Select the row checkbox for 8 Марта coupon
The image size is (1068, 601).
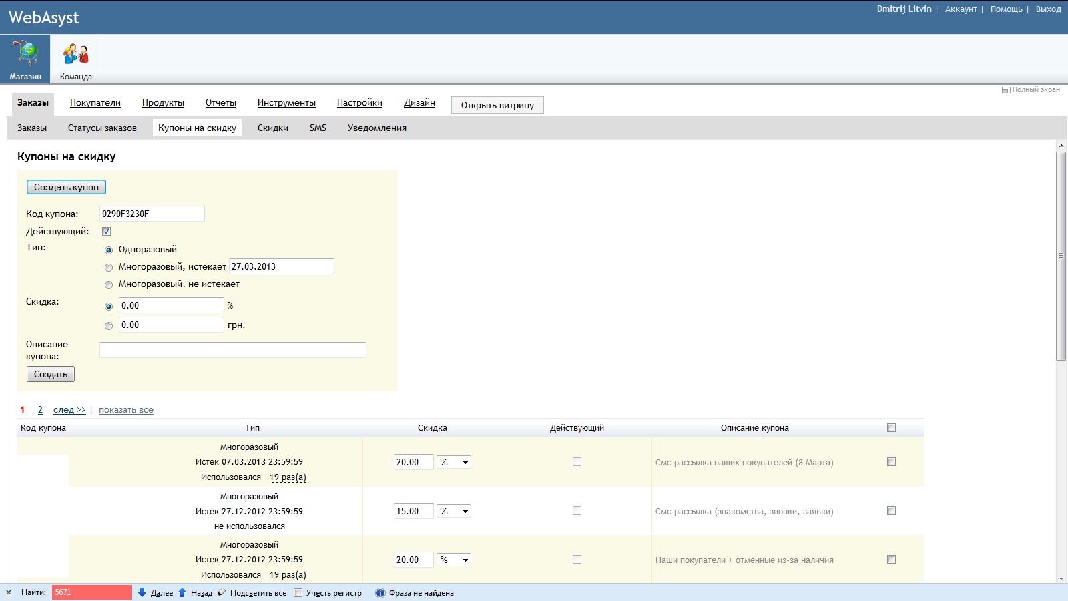click(891, 461)
